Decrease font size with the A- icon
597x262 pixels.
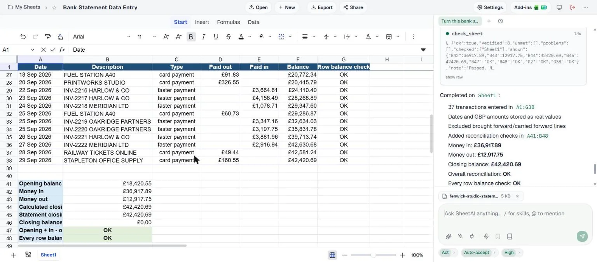[x=178, y=37]
